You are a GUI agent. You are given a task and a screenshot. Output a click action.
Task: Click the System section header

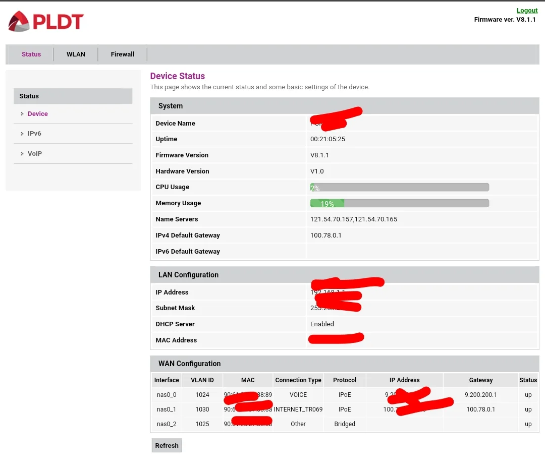click(345, 106)
